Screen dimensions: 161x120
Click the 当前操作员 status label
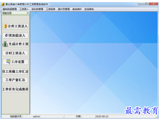pos(17,116)
